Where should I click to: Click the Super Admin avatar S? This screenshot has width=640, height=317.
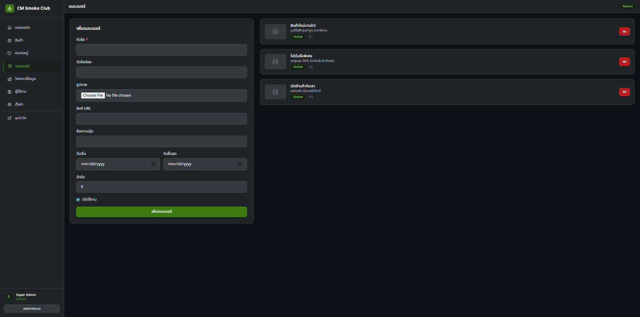[9, 297]
